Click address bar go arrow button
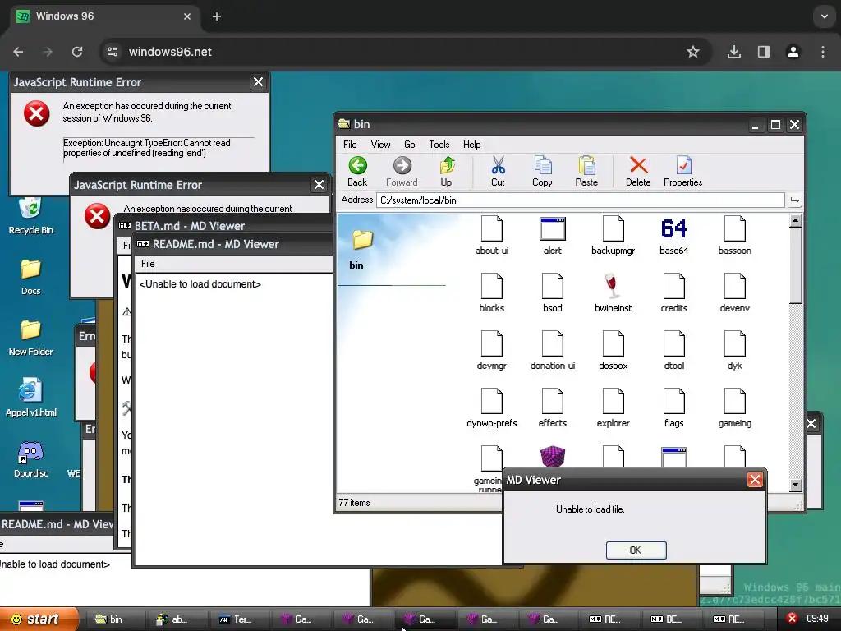This screenshot has width=841, height=631. tap(794, 200)
